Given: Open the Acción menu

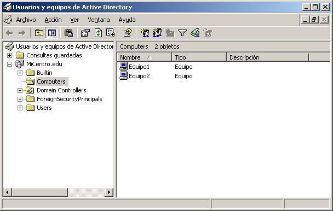Looking at the screenshot, I should pyautogui.click(x=53, y=20).
